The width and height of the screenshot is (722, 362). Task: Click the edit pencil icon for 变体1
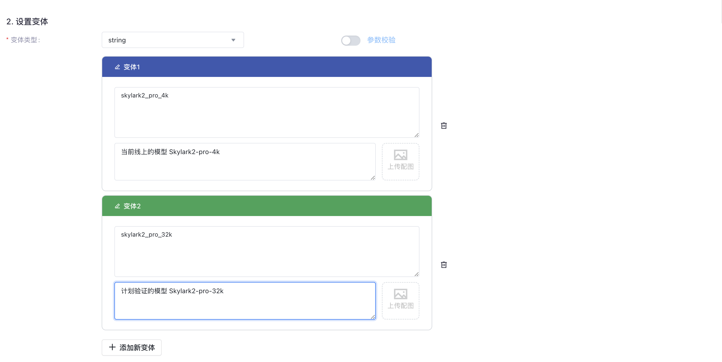pos(117,67)
